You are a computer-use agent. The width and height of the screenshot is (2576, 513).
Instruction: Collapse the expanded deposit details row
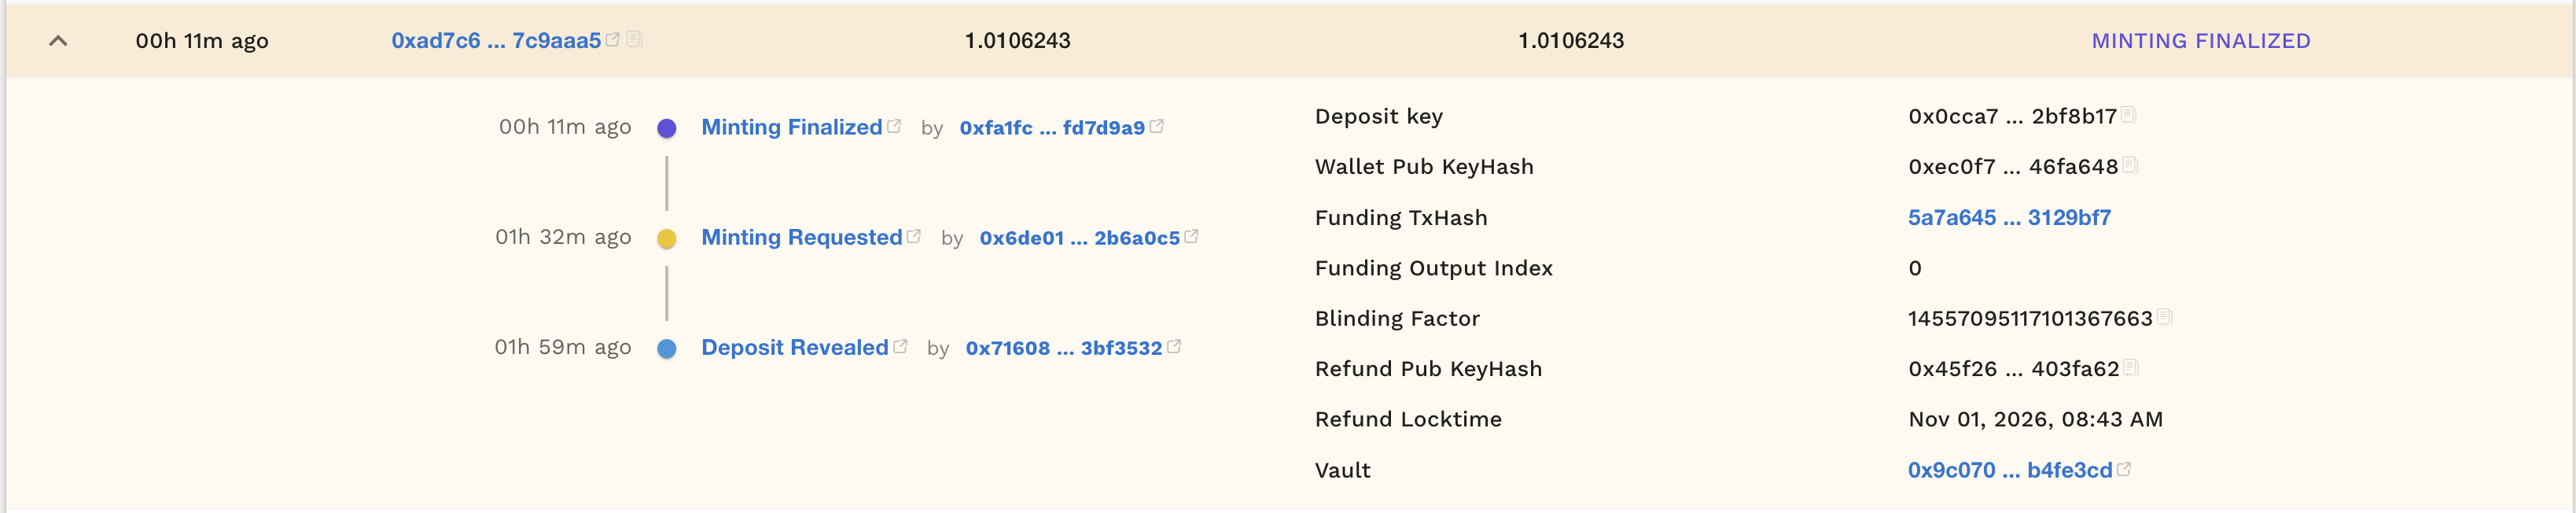pyautogui.click(x=57, y=41)
